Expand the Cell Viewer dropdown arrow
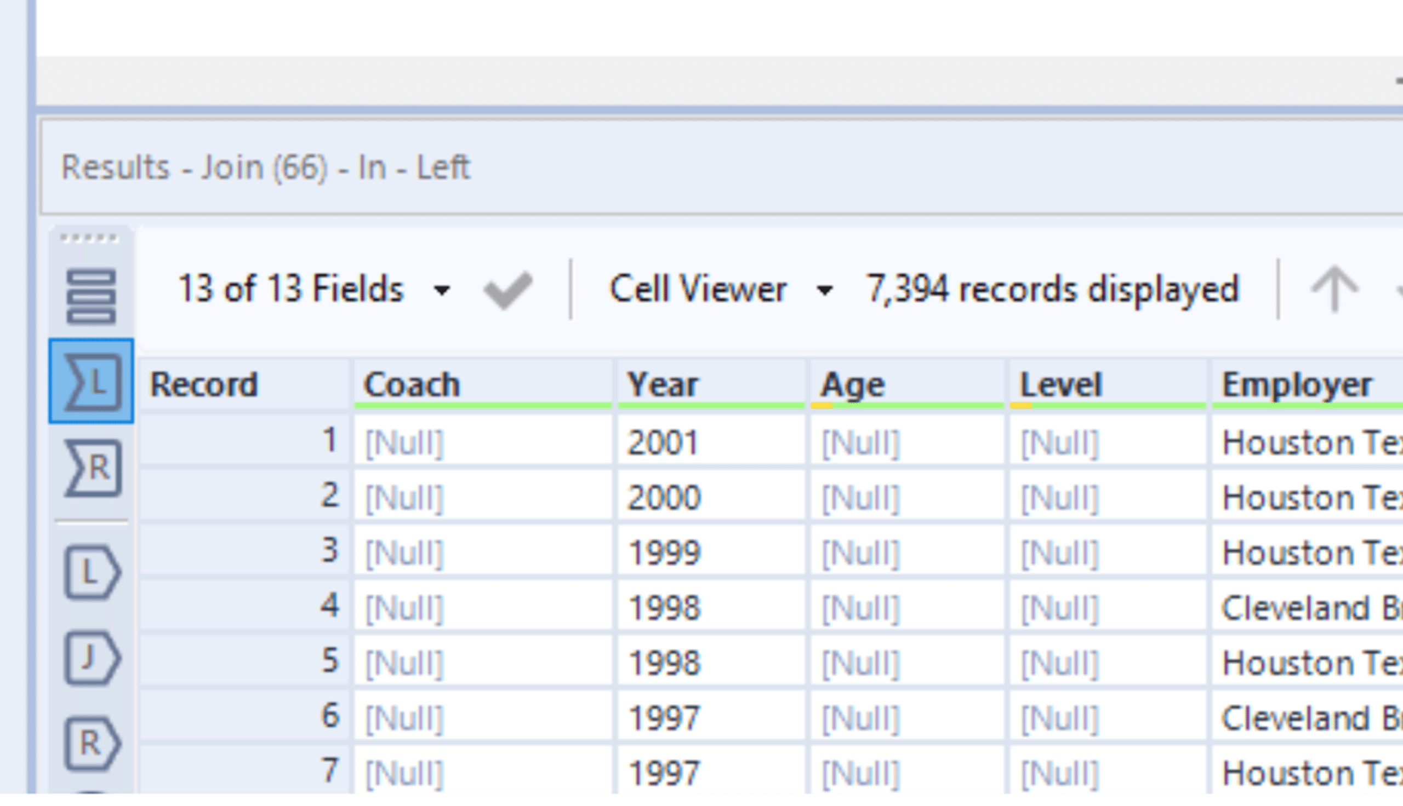1403x806 pixels. [x=824, y=290]
